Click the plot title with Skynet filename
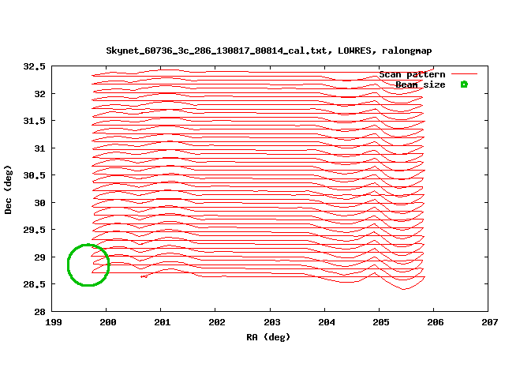505x379 pixels. [x=269, y=51]
